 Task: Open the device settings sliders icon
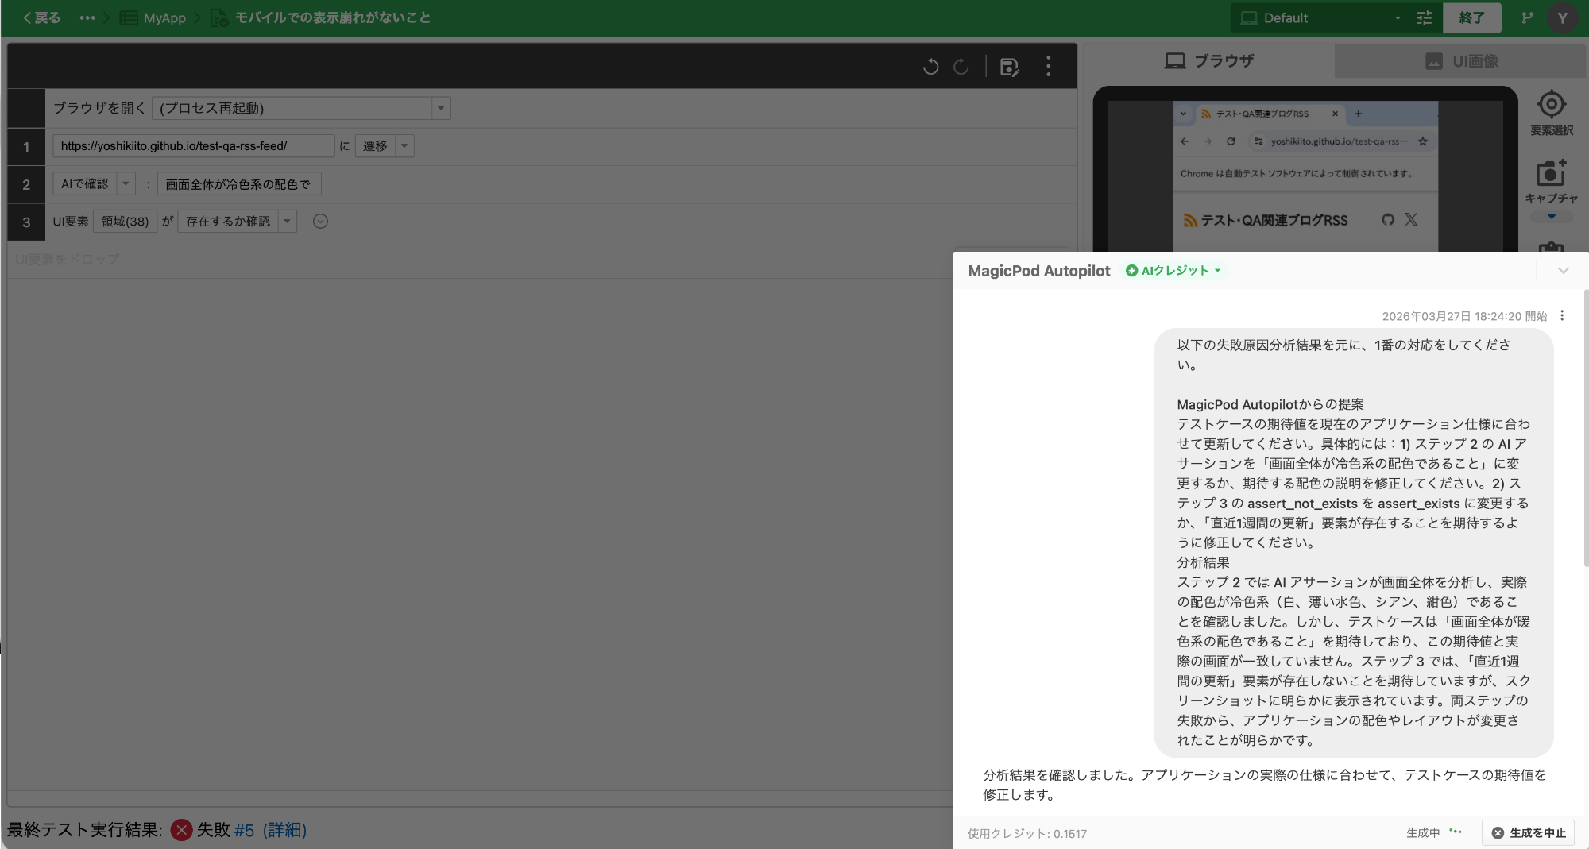tap(1424, 18)
